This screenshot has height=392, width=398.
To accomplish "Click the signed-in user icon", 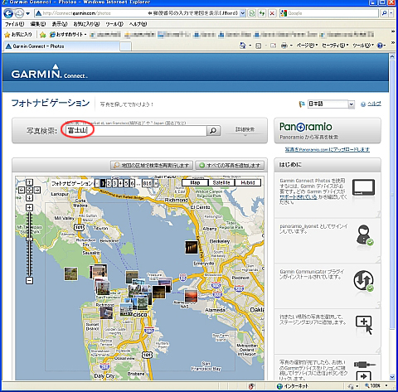I will (365, 235).
